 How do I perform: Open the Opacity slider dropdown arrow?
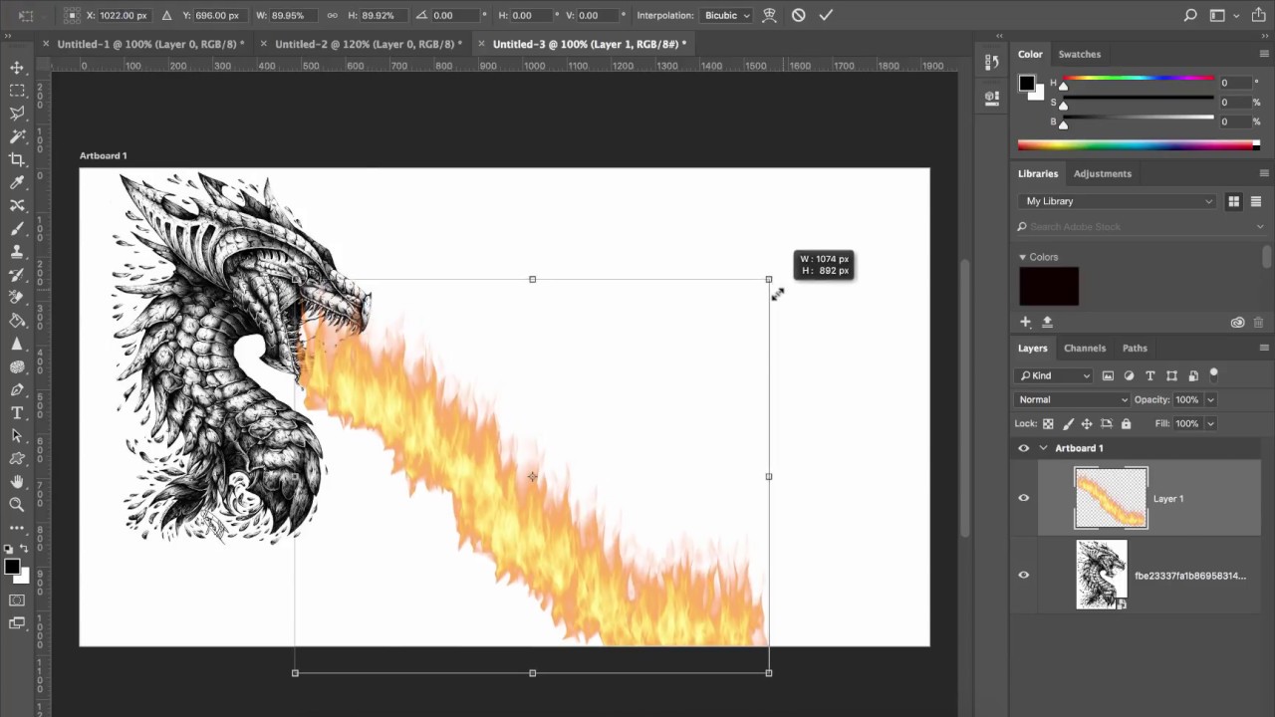tap(1210, 399)
